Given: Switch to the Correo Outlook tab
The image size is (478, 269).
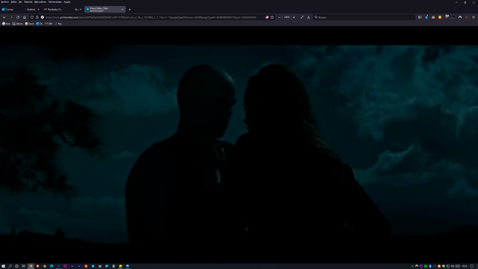Looking at the screenshot, I should pos(21,10).
